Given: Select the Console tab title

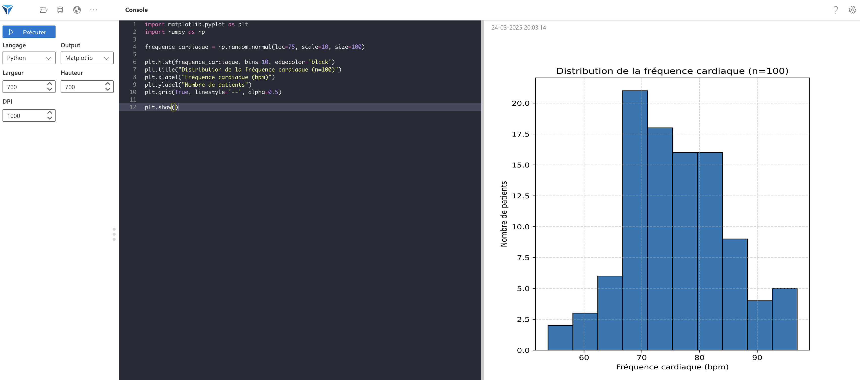Looking at the screenshot, I should pyautogui.click(x=136, y=10).
